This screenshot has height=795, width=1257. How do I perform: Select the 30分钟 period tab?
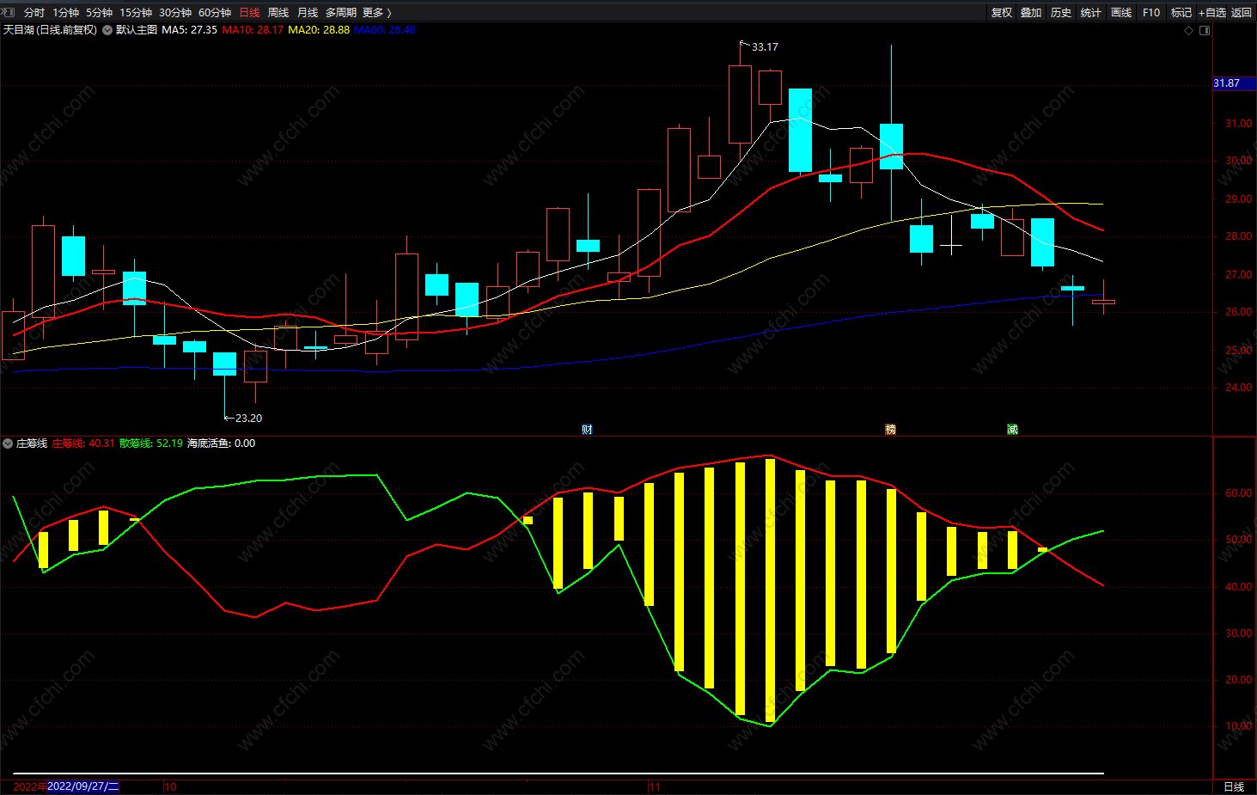[x=175, y=13]
